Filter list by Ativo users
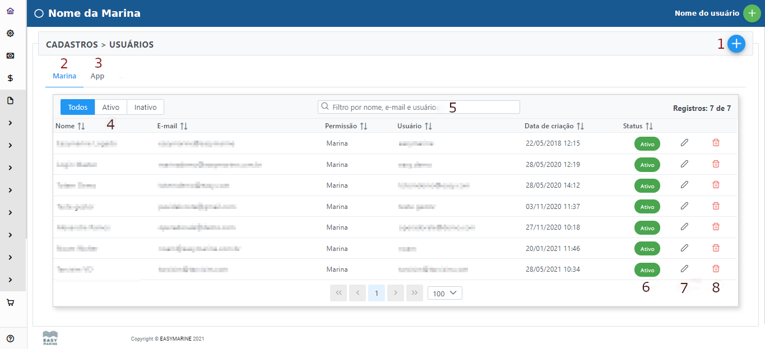Image resolution: width=765 pixels, height=349 pixels. (x=111, y=107)
